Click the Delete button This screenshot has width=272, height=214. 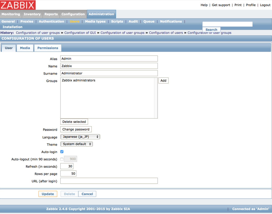click(x=69, y=194)
